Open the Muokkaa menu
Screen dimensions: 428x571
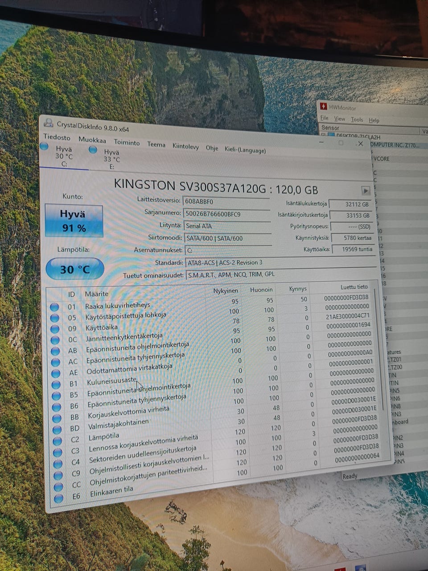point(92,140)
